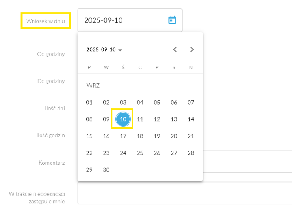The height and width of the screenshot is (219, 292).
Task: Click the Wniosek w dniu date input
Action: point(122,20)
